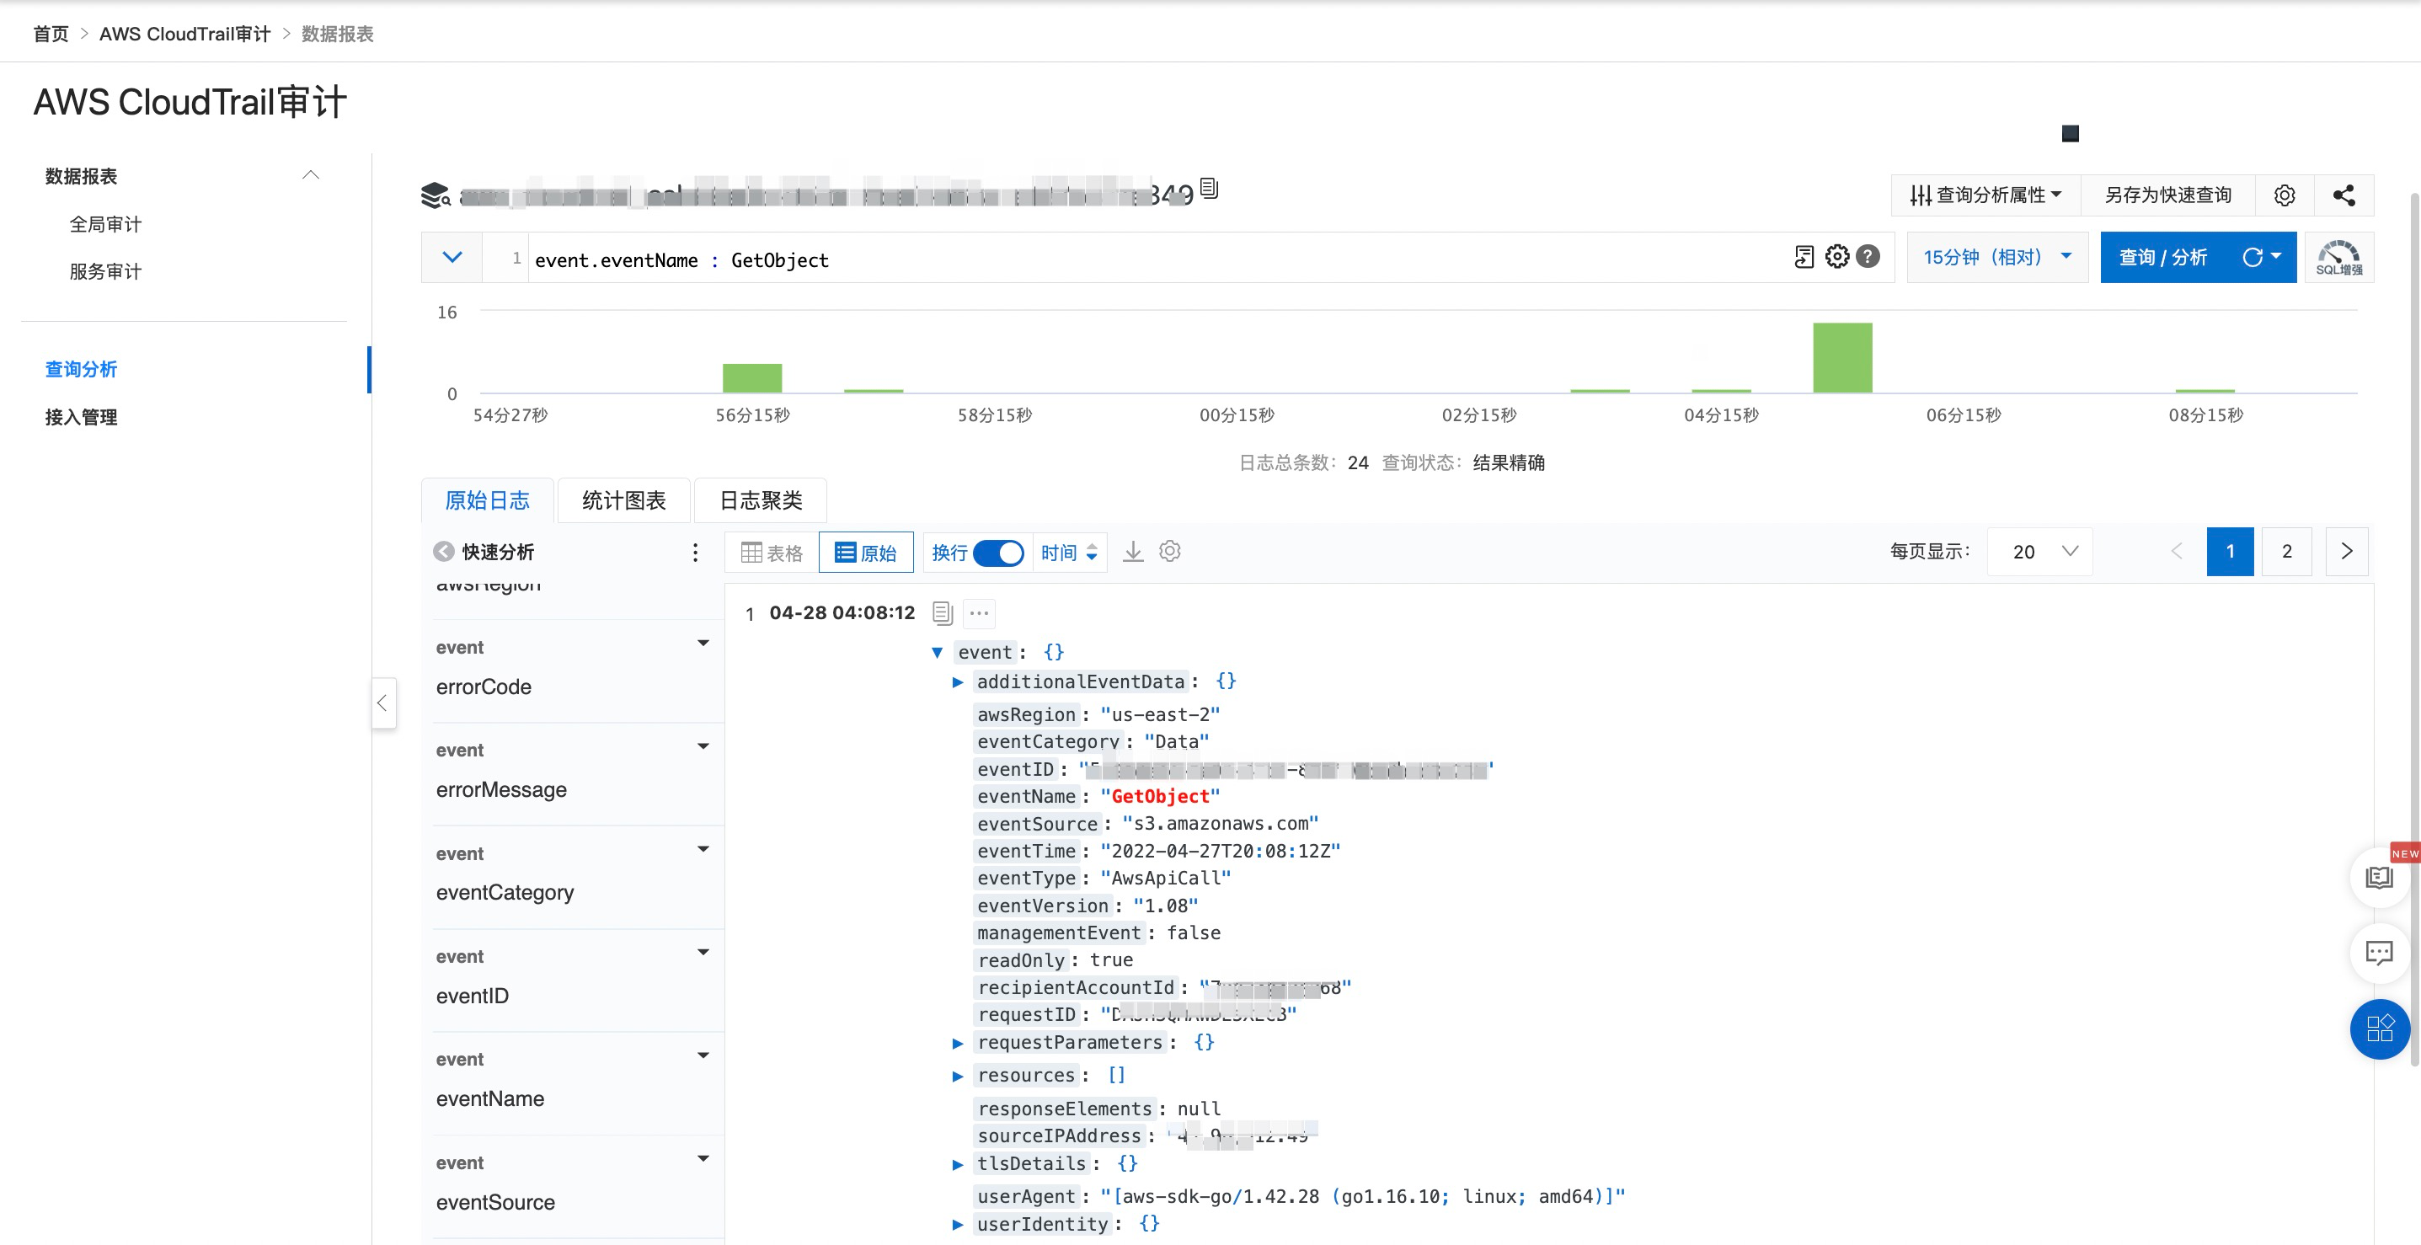
Task: Expand errorCode field analysis
Action: (x=703, y=644)
